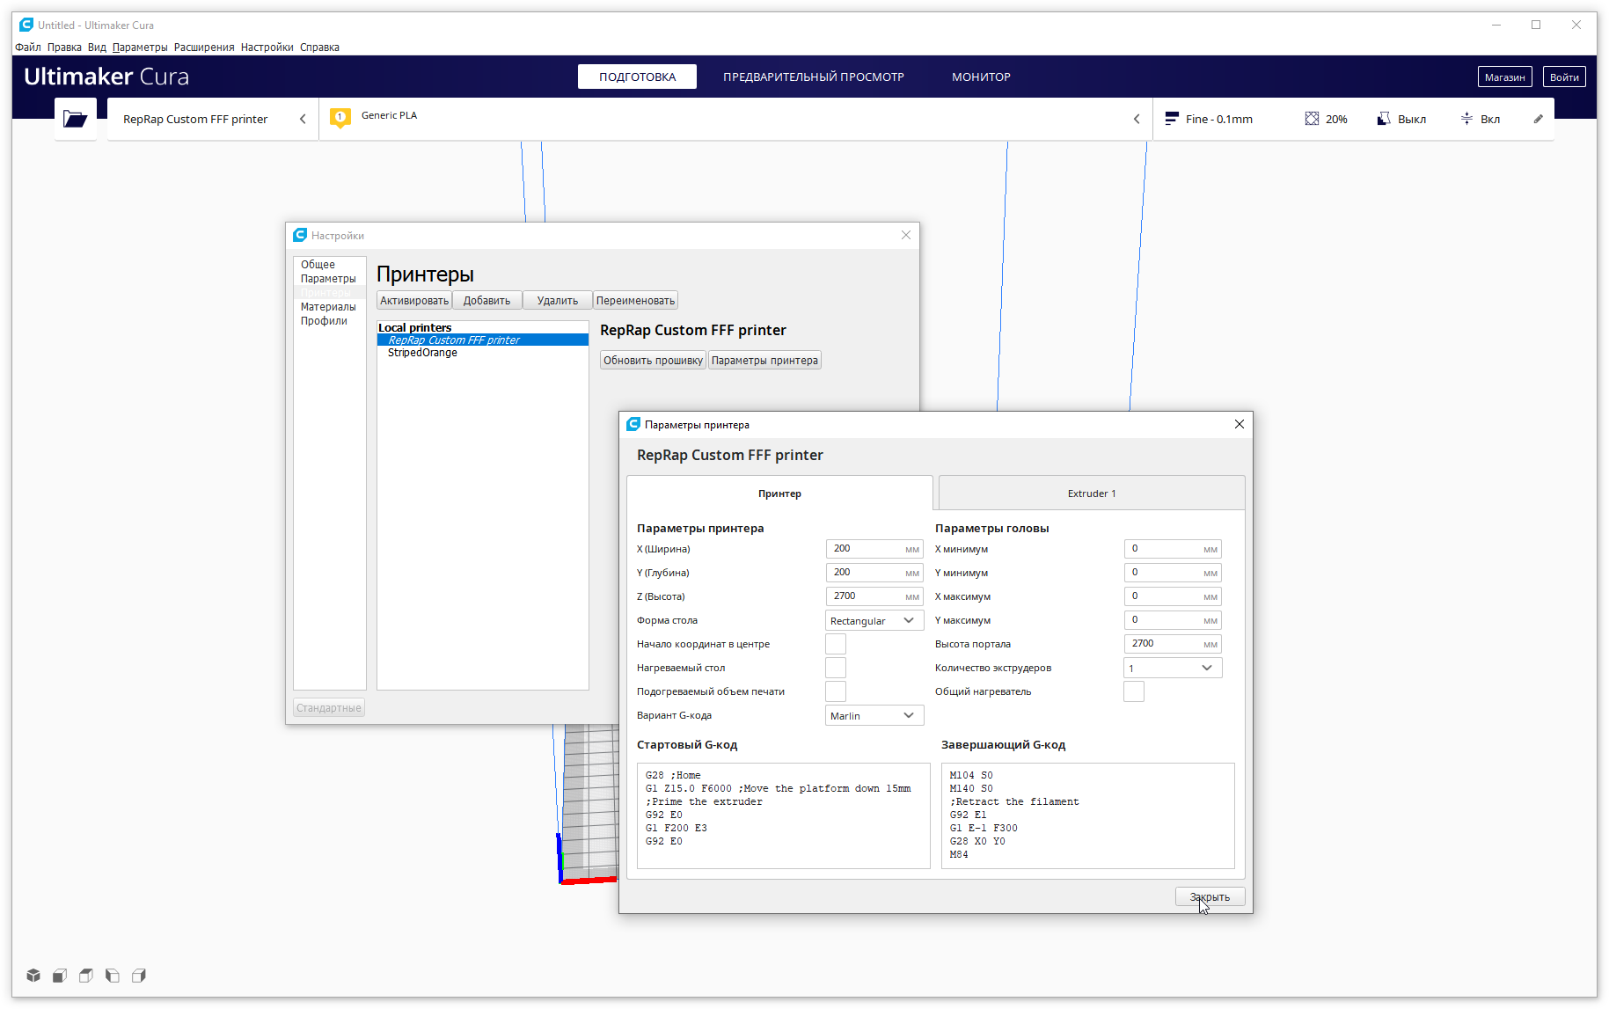The image size is (1609, 1009).
Task: Open Количество экструдеров dropdown
Action: click(x=1173, y=668)
